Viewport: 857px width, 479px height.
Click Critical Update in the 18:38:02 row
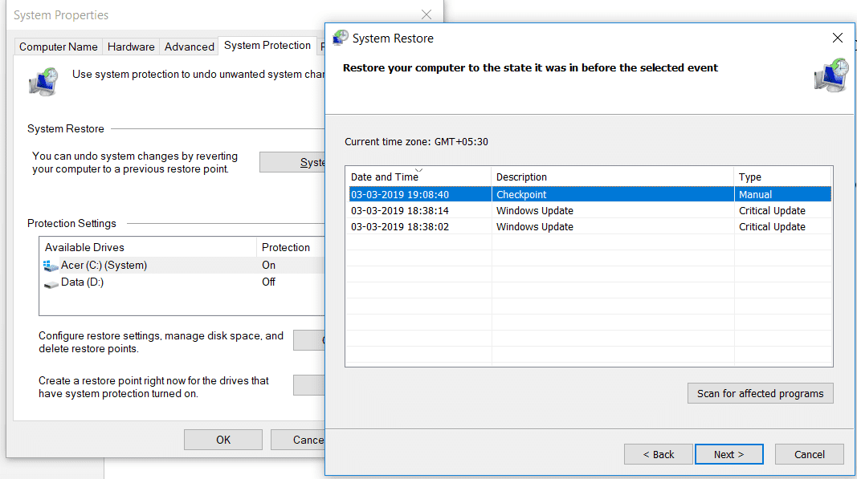(772, 227)
